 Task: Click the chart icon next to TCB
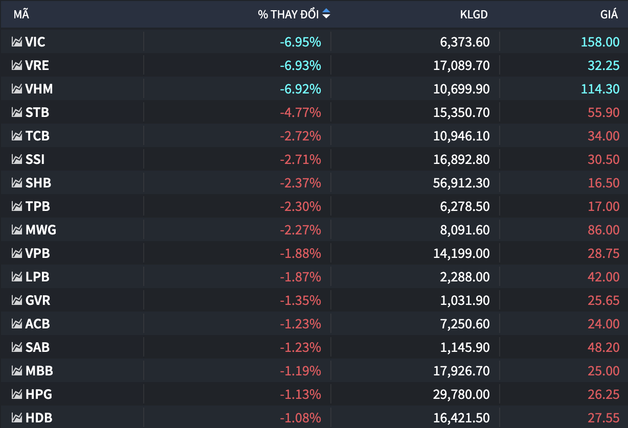[x=17, y=136]
